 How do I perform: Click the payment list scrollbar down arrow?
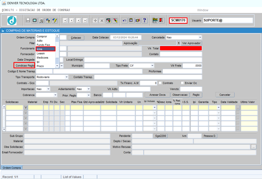[x=57, y=66]
